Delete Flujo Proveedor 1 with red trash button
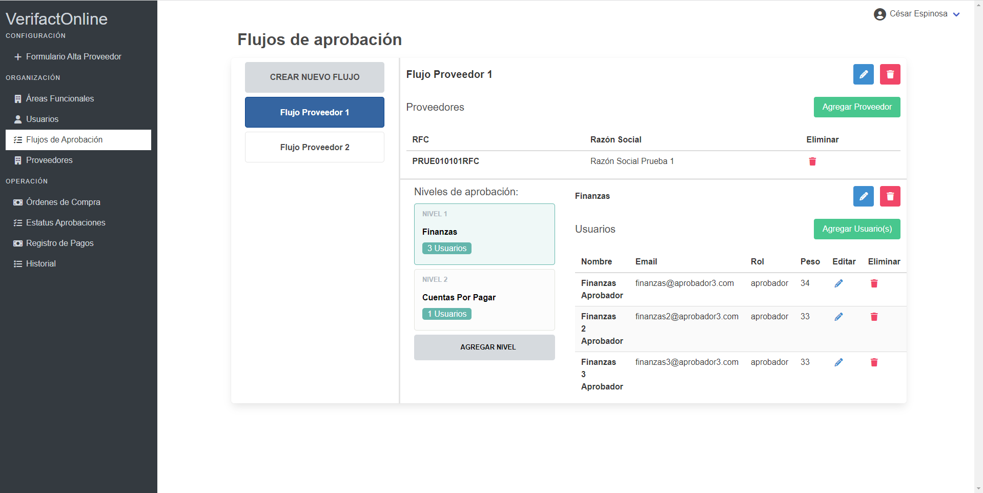Image resolution: width=983 pixels, height=493 pixels. pyautogui.click(x=890, y=74)
